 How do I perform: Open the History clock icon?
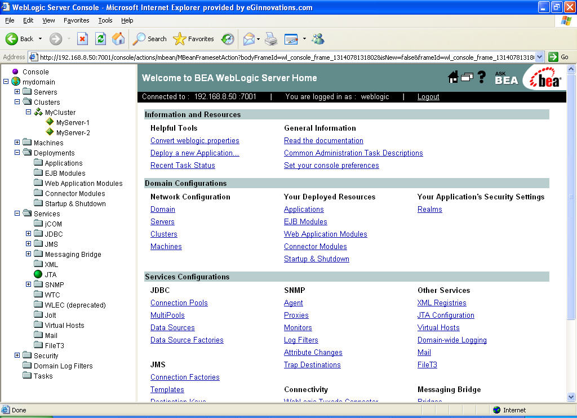pos(228,39)
